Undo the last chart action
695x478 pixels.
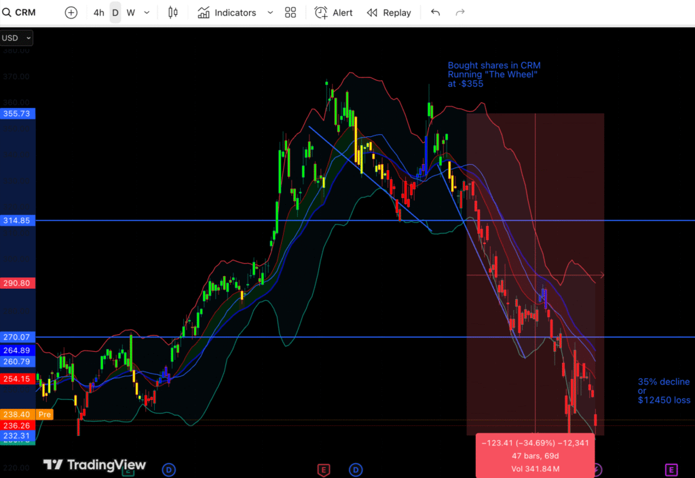coord(435,12)
